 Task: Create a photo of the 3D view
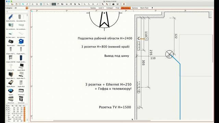coord(113,4)
